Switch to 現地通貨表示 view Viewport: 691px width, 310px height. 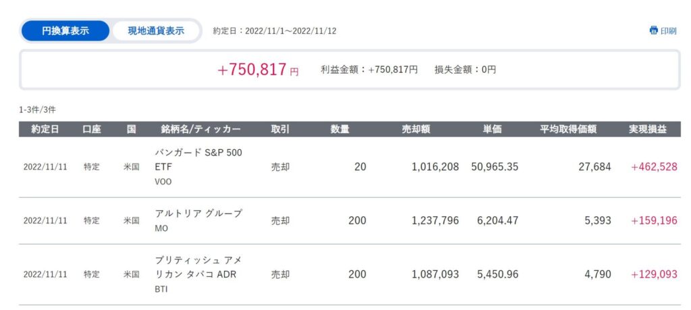pyautogui.click(x=156, y=31)
